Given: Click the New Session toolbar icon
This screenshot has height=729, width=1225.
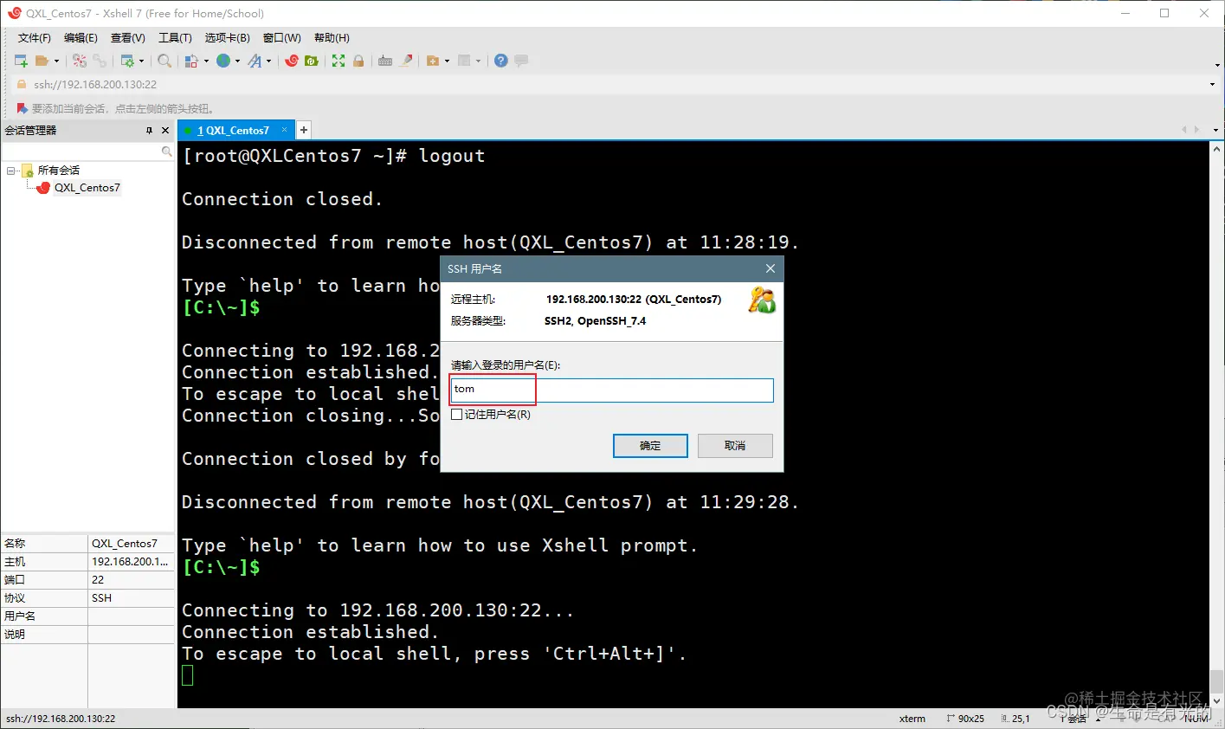Looking at the screenshot, I should (22, 61).
